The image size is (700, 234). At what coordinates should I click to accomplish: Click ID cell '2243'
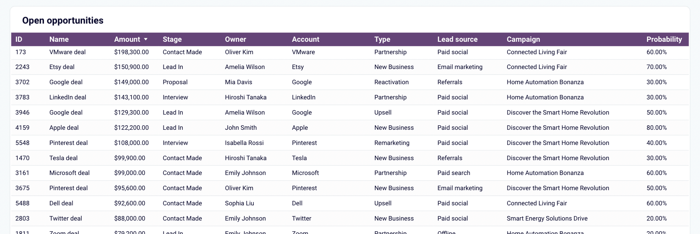click(x=23, y=67)
